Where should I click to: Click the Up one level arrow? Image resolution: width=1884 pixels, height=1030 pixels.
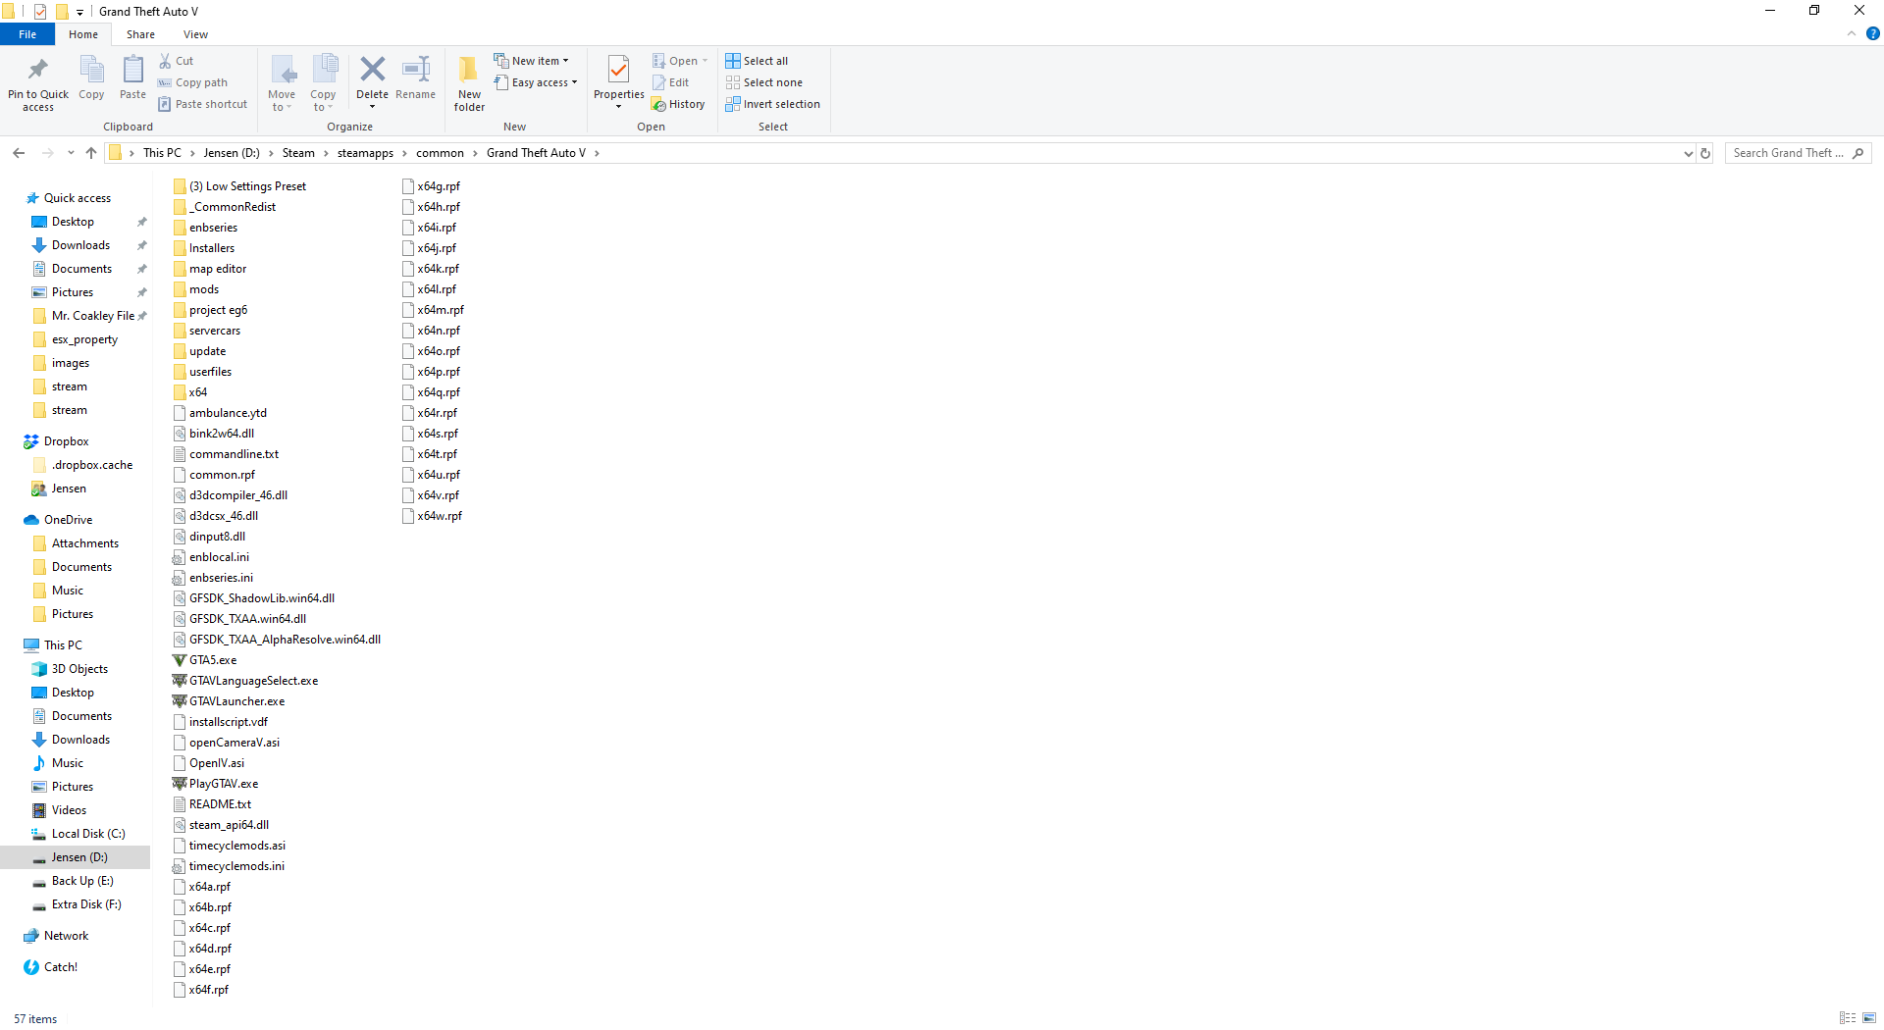91,153
